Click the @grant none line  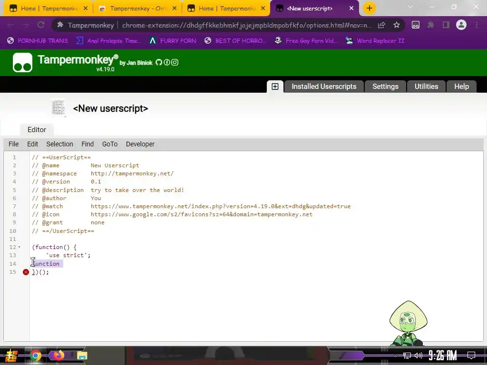pyautogui.click(x=68, y=222)
